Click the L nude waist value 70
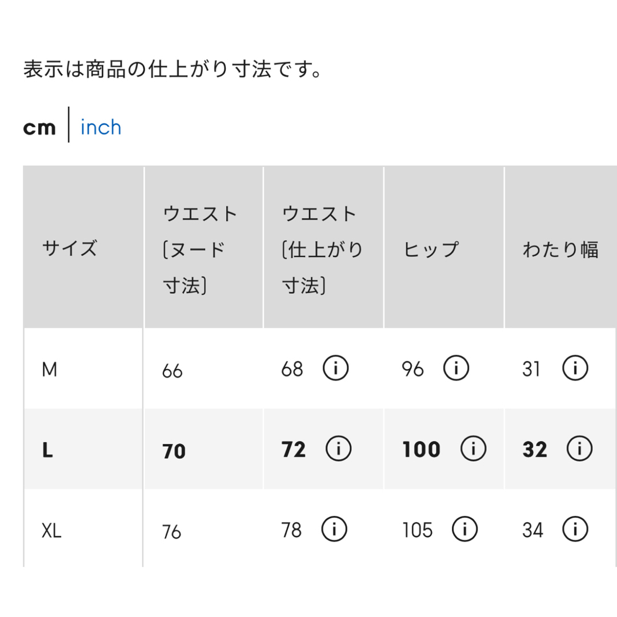 [x=174, y=451]
